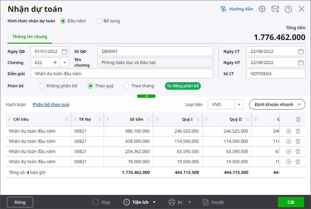Click the In print button
This screenshot has height=209, width=311.
[175, 202]
